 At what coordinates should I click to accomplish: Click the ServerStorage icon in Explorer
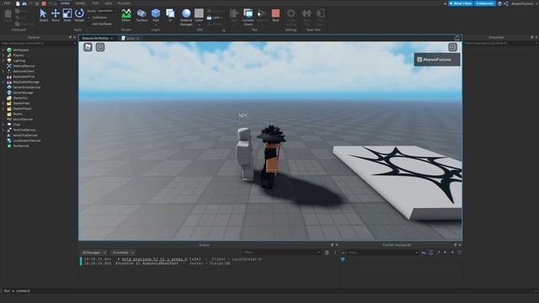coord(9,93)
